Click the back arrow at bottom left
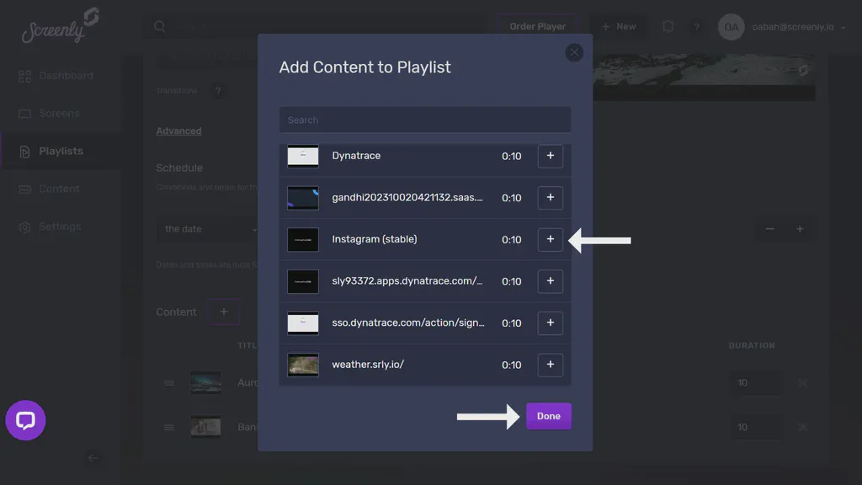The width and height of the screenshot is (862, 485). [x=93, y=458]
